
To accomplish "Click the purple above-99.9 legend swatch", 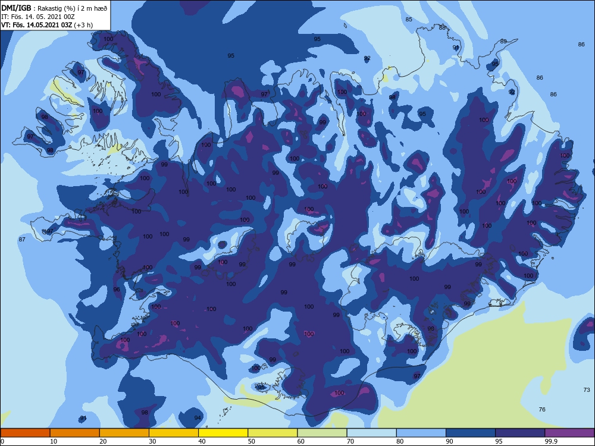I will click(569, 433).
